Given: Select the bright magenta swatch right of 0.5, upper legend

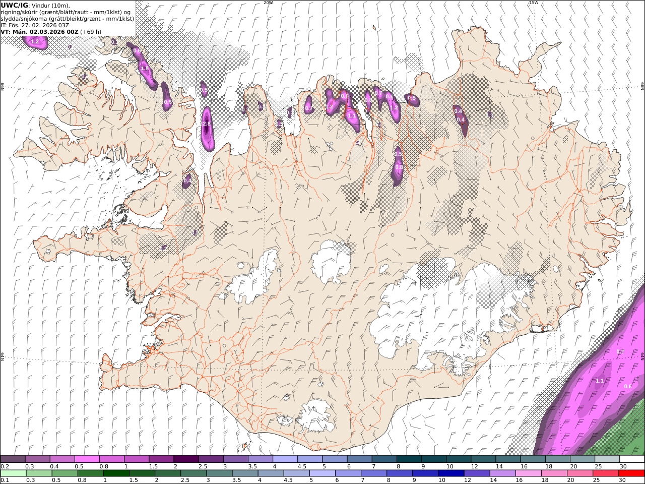Looking at the screenshot, I should click(87, 459).
